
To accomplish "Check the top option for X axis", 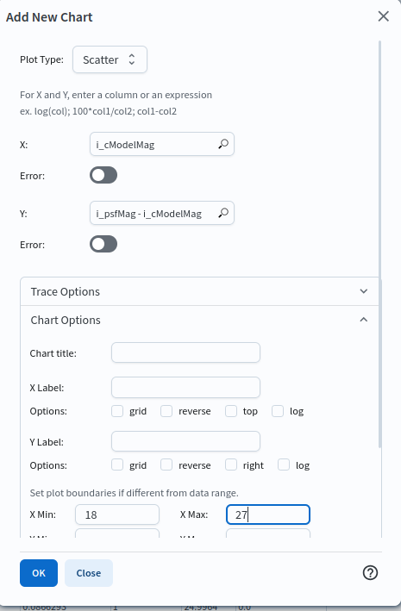I will 231,411.
